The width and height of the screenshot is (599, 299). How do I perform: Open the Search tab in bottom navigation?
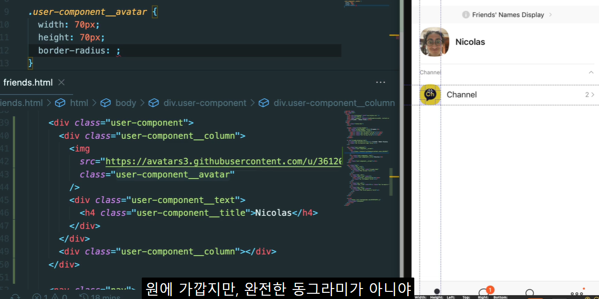coord(530,292)
